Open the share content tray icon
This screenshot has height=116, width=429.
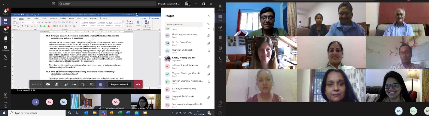click(65, 84)
